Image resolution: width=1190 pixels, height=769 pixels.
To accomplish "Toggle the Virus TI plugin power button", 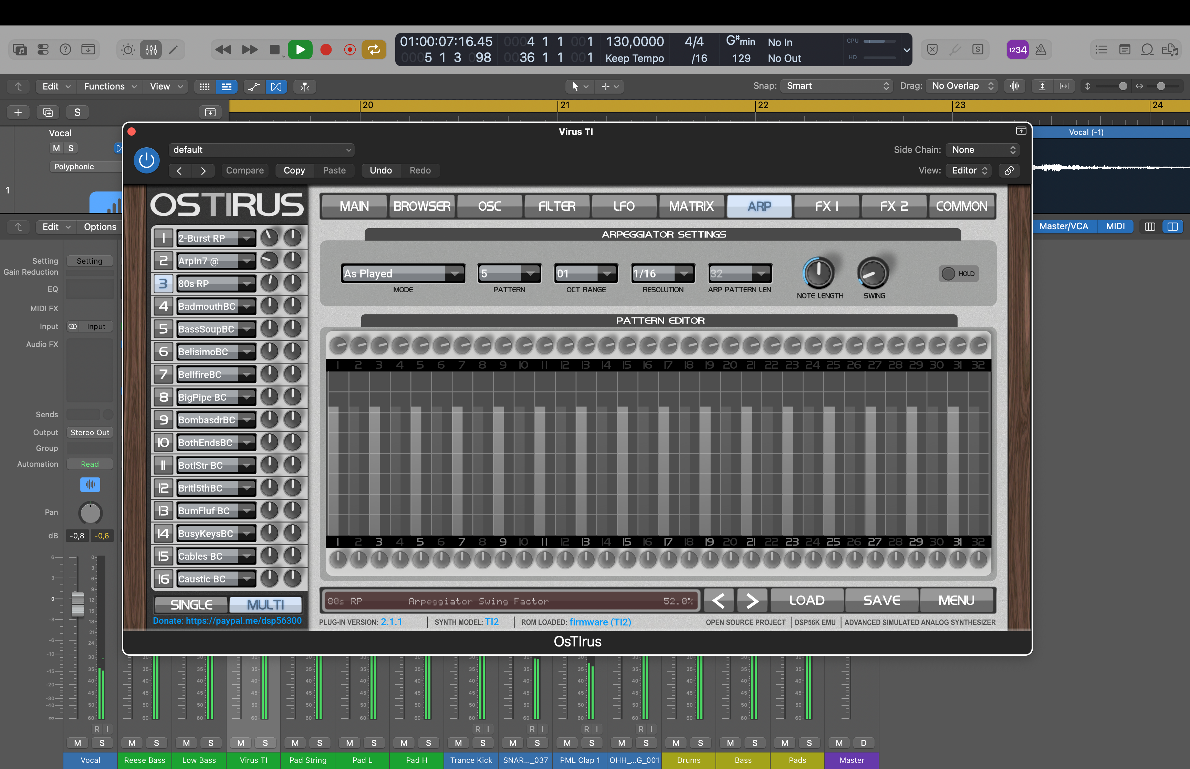I will tap(146, 160).
